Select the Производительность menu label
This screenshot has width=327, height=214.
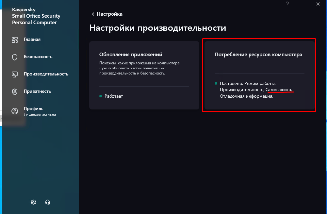[46, 74]
